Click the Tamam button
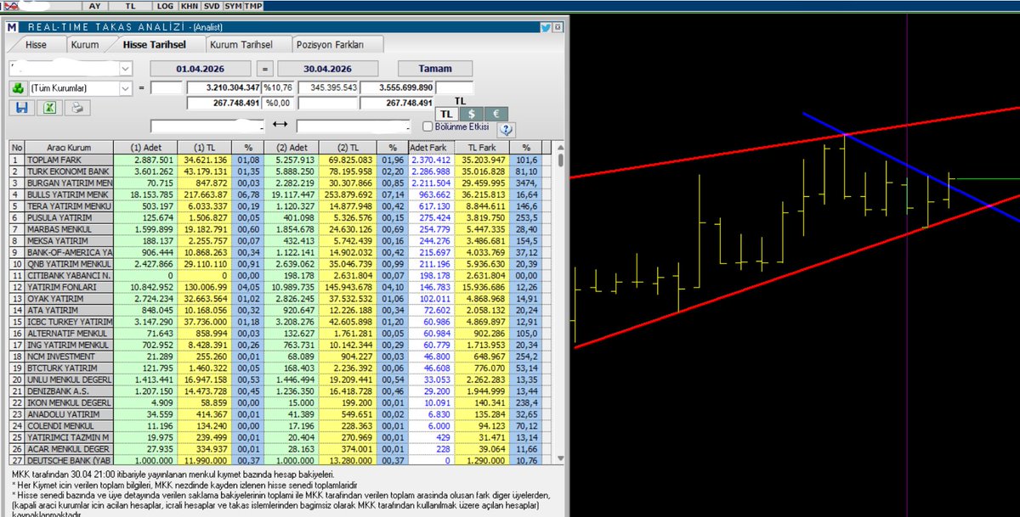 pyautogui.click(x=435, y=68)
